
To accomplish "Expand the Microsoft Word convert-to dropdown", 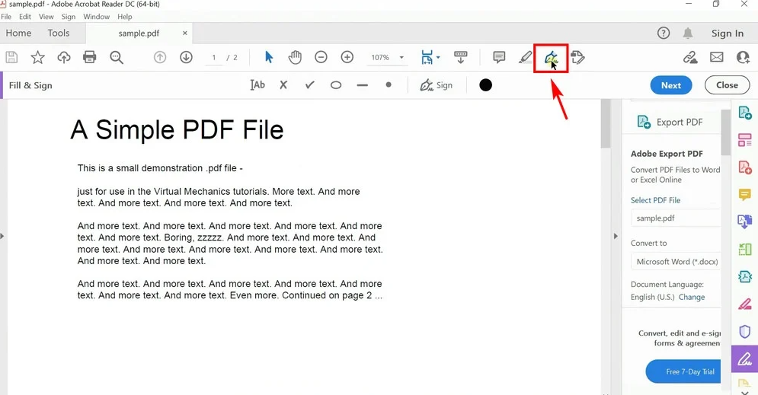I will pyautogui.click(x=675, y=262).
